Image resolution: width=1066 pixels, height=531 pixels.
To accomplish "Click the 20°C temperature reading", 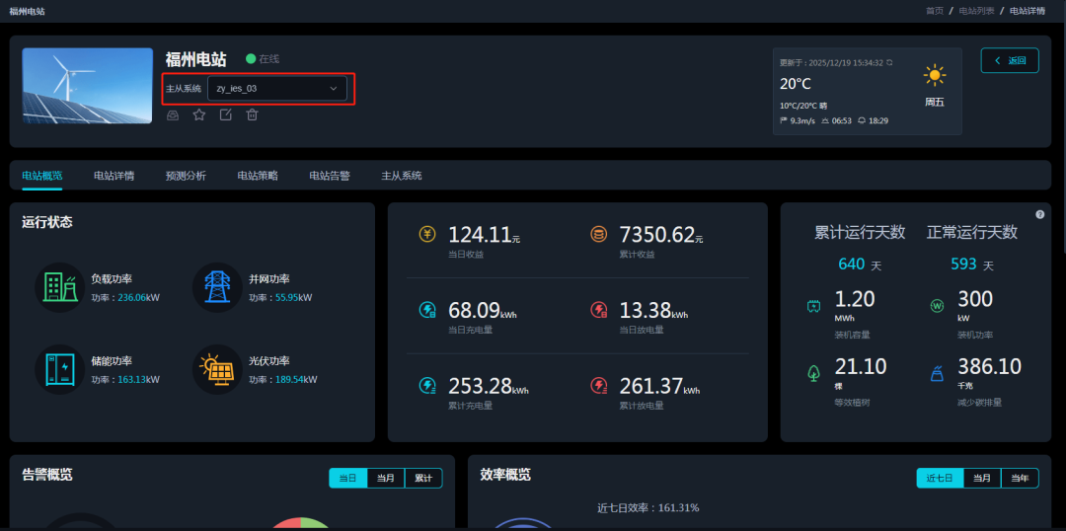I will pos(796,84).
